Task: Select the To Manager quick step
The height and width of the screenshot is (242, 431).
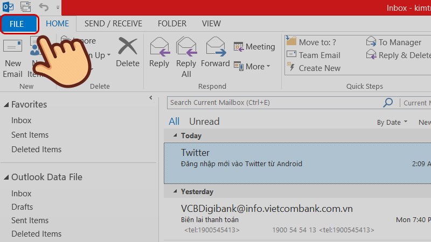Action: [x=394, y=42]
